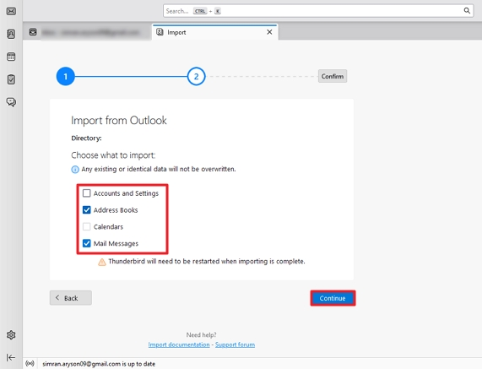Click the Continue button
The width and height of the screenshot is (482, 369).
click(333, 298)
